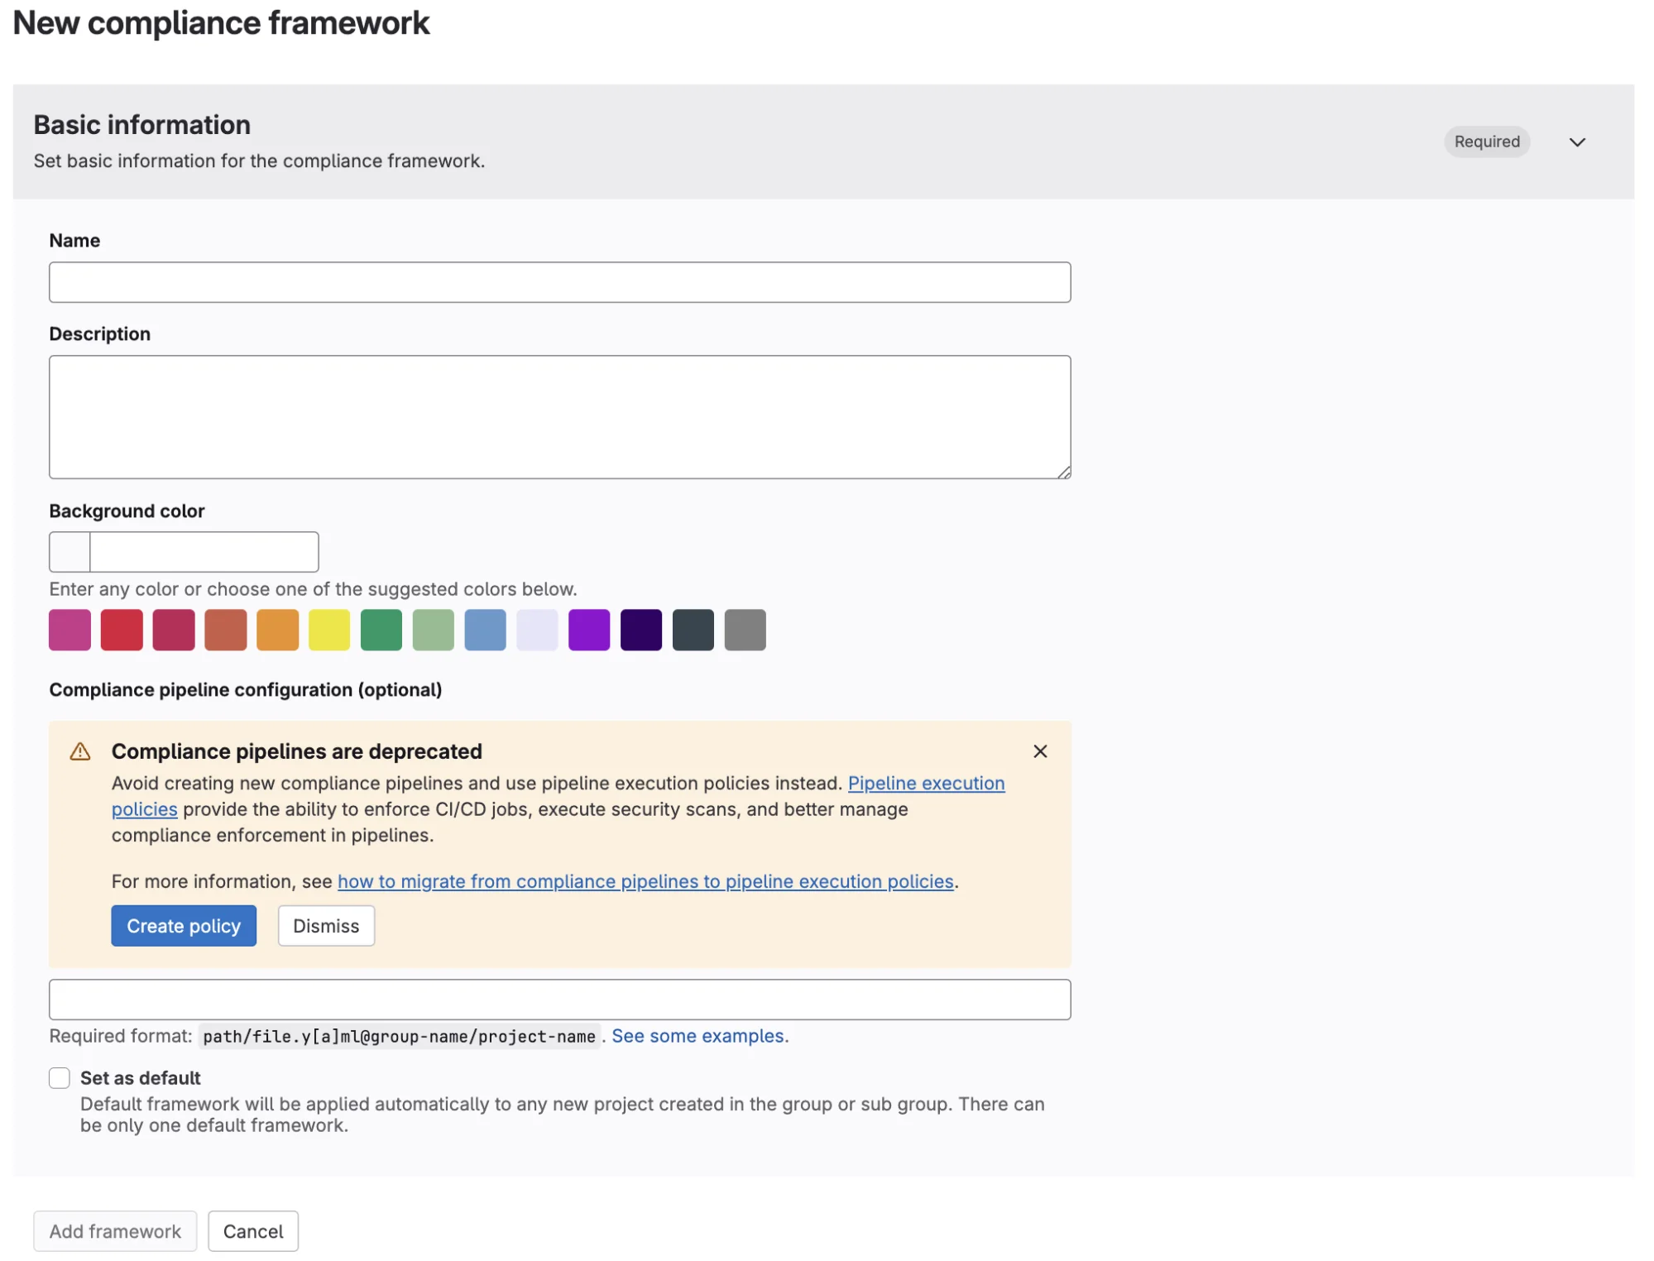Screen dimensions: 1654x1261
Task: Open the migration guide link
Action: point(645,881)
